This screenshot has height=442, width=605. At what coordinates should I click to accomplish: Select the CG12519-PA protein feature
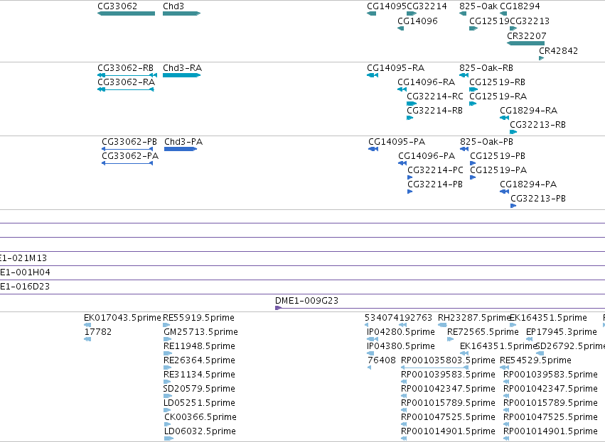point(473,177)
